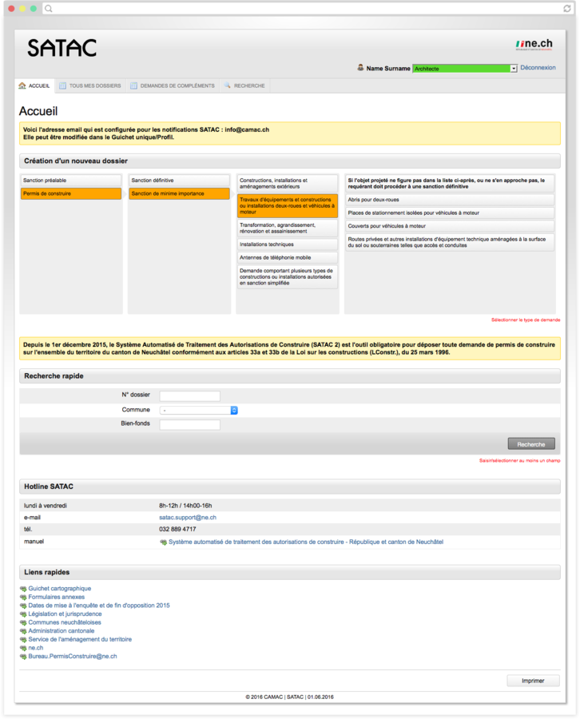Open the Recherche tab
The width and height of the screenshot is (580, 719).
[x=244, y=85]
